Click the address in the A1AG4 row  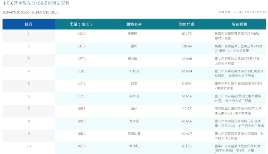239,73
